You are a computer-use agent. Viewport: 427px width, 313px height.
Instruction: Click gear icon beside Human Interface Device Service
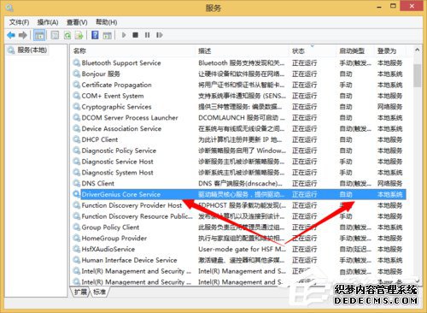point(76,260)
